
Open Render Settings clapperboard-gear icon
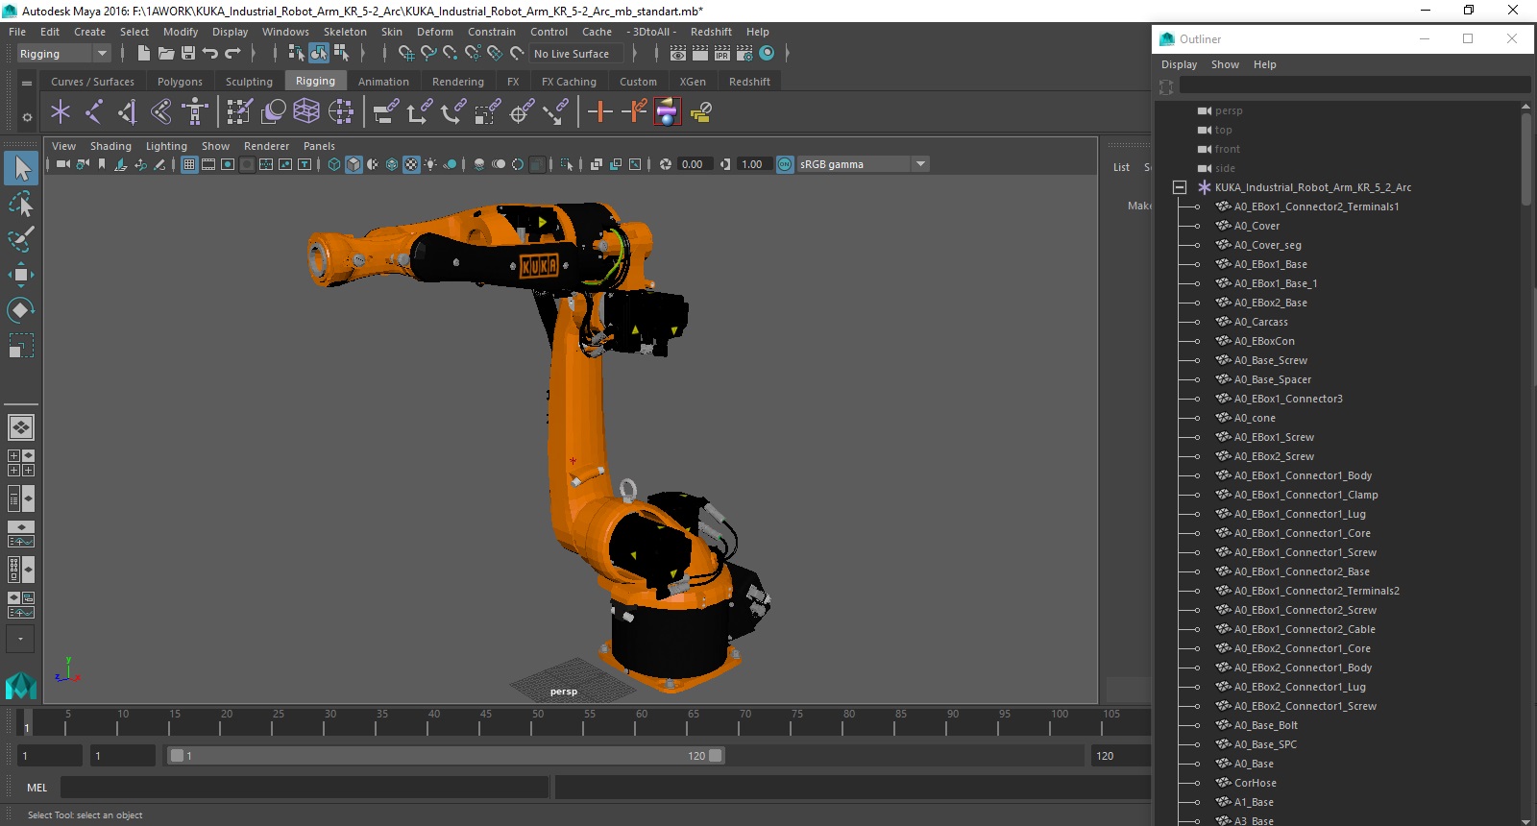(744, 54)
